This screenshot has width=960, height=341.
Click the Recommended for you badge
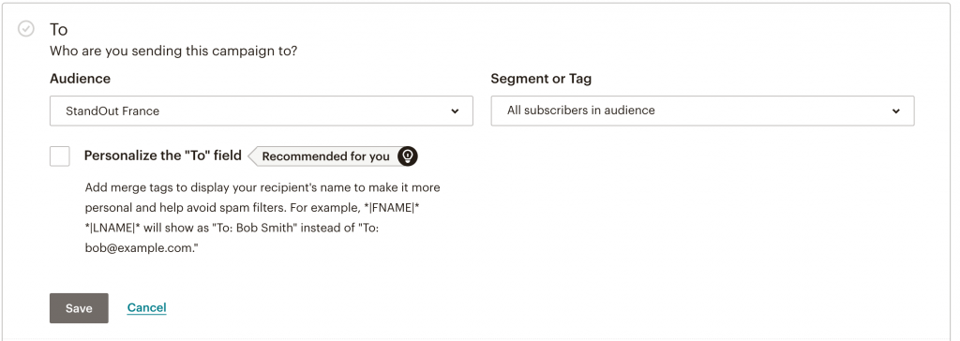[333, 156]
